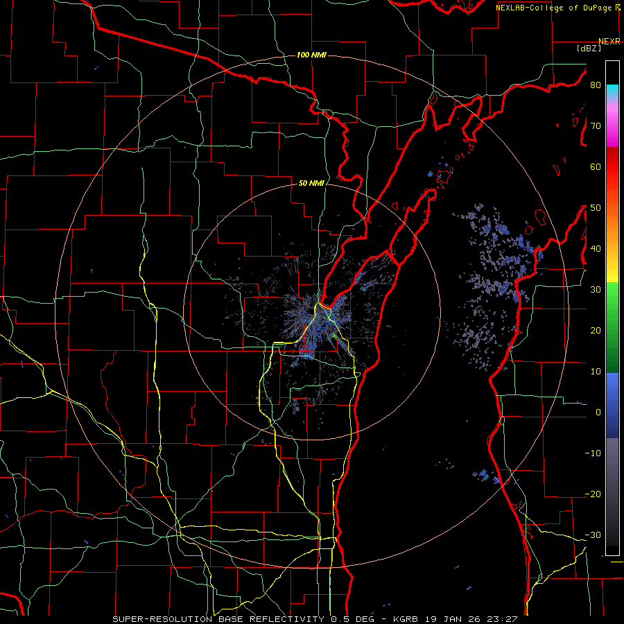Click the 60 value on the dBZ scale
624x624 pixels.
coord(596,166)
